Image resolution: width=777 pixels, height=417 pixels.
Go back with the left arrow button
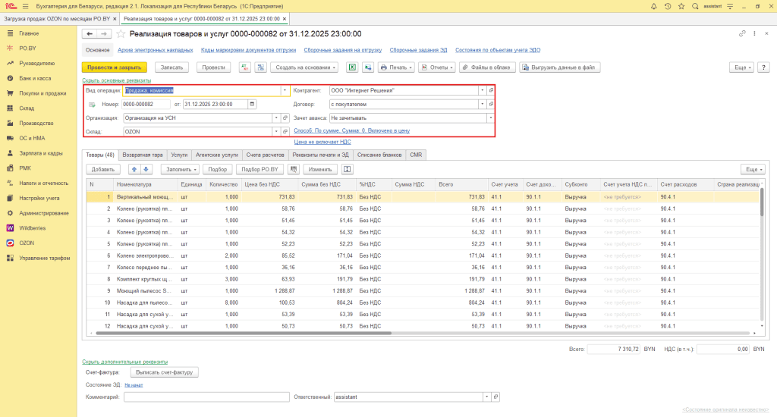90,33
